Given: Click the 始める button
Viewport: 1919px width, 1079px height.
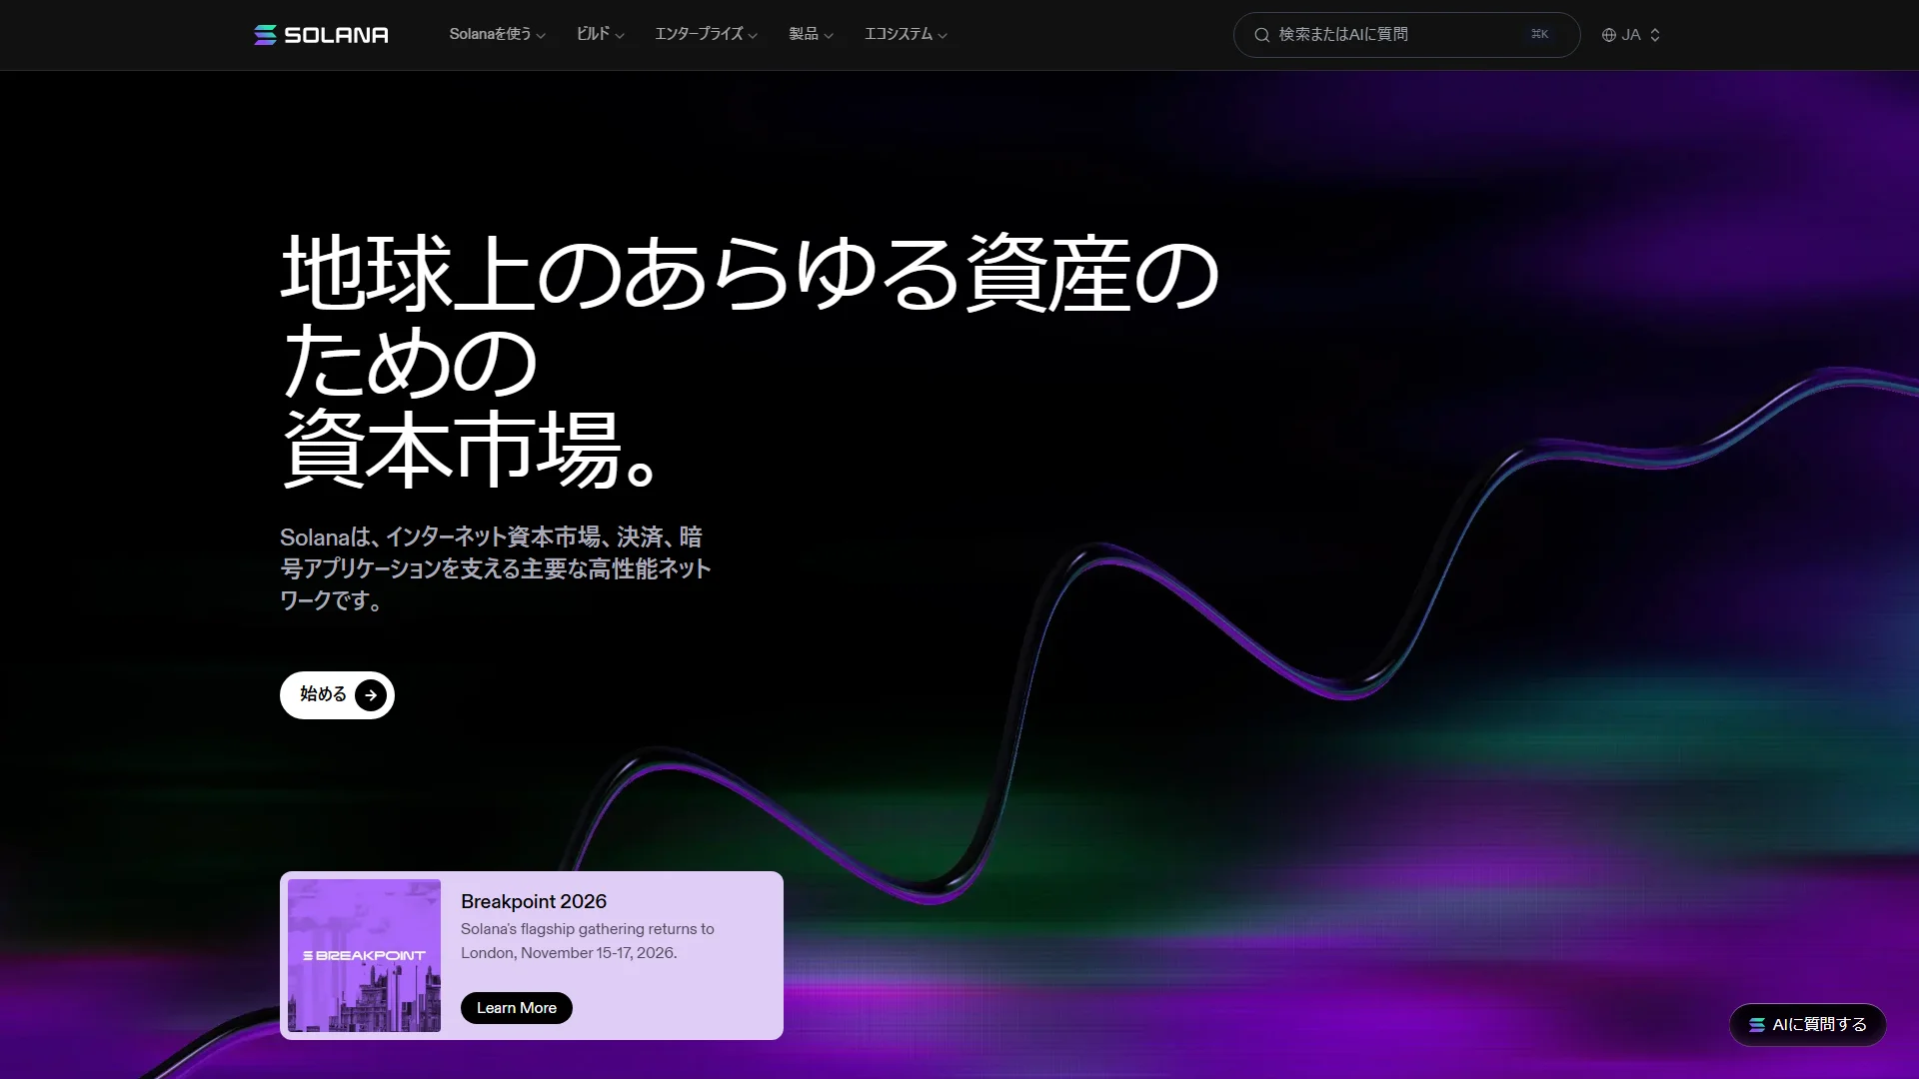Looking at the screenshot, I should (337, 695).
